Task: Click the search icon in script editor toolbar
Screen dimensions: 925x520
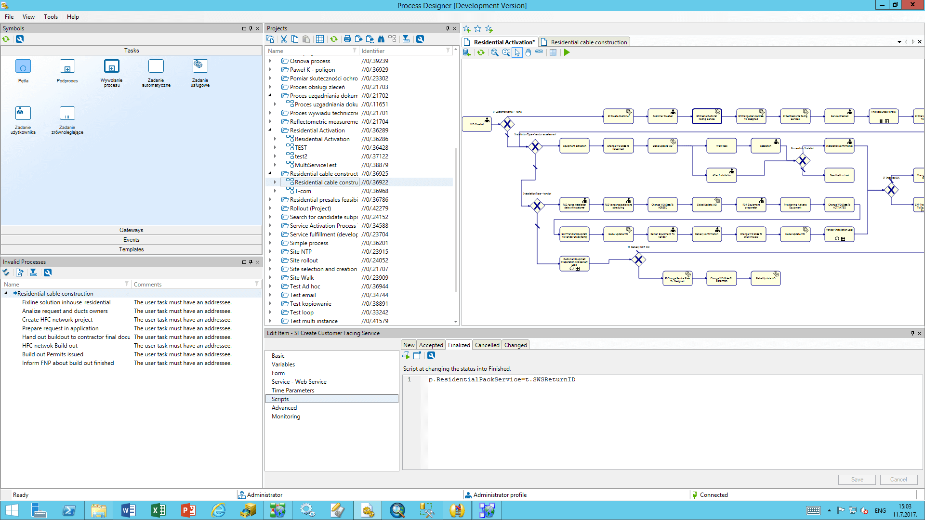Action: click(431, 355)
